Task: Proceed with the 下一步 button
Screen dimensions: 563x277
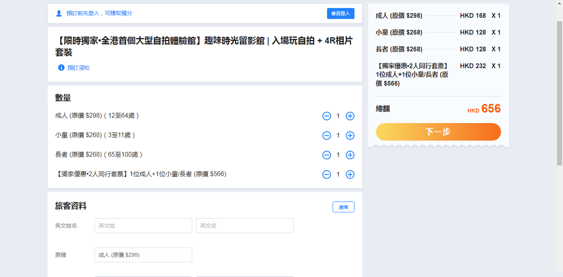Action: point(438,132)
